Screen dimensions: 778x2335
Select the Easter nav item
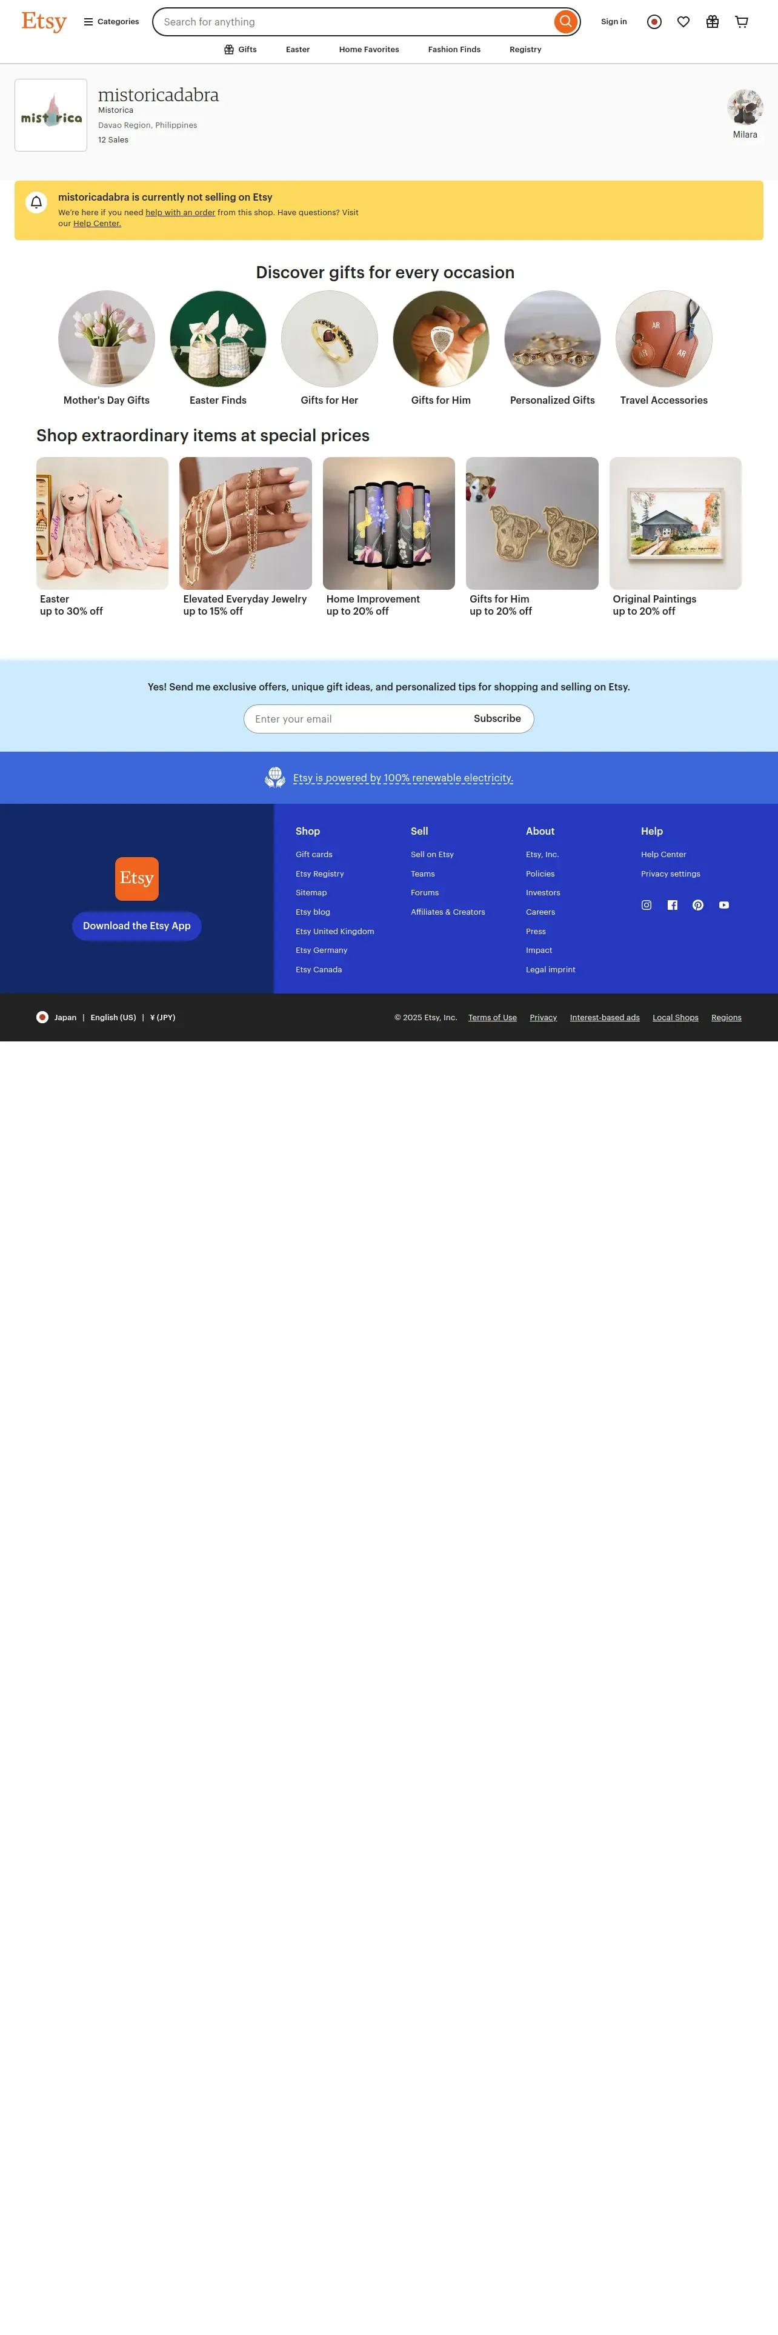(298, 50)
